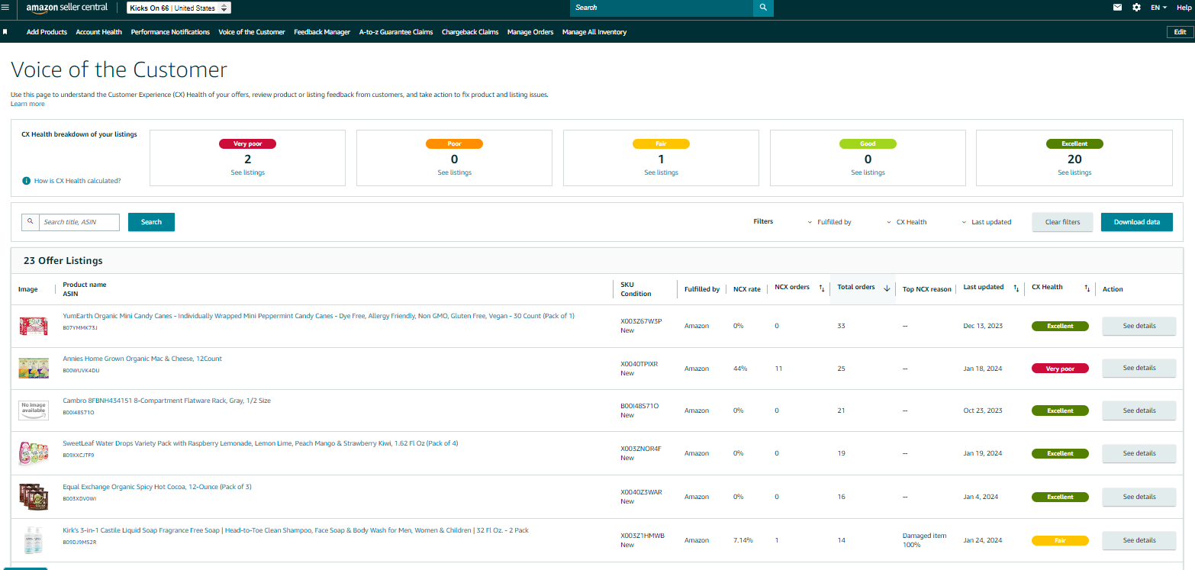
Task: Open Annies Mac & Cheese product thumbnail
Action: click(x=34, y=369)
